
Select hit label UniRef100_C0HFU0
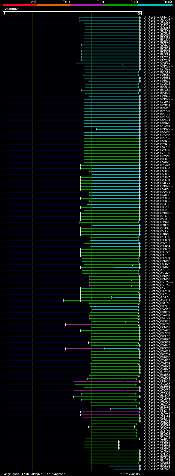(x=157, y=150)
